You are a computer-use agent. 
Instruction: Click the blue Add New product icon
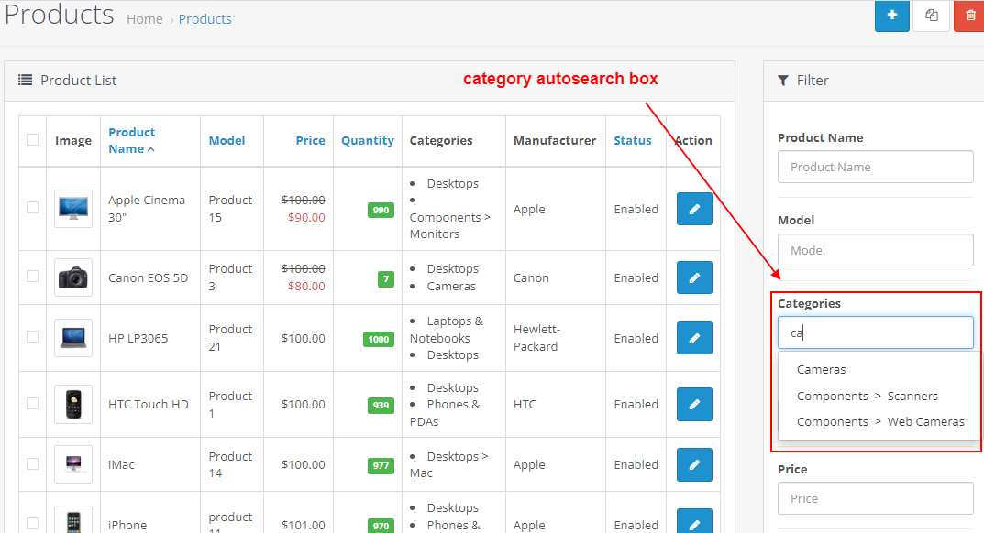(891, 16)
